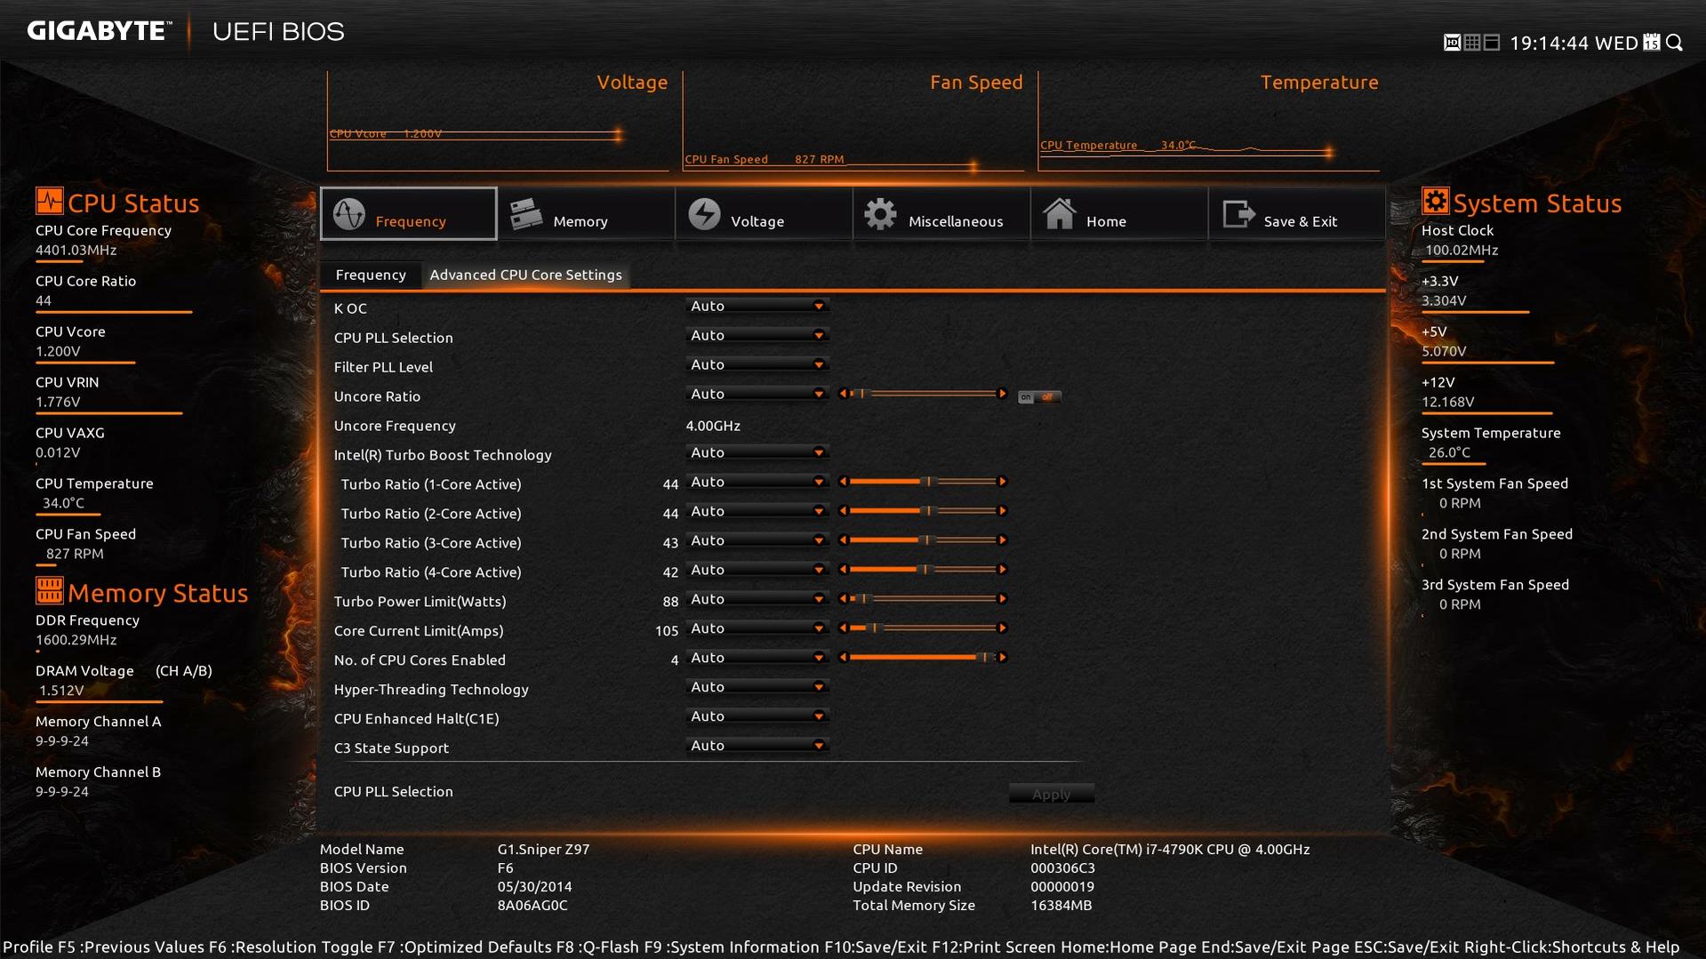Open the K OC dropdown
The width and height of the screenshot is (1706, 959).
[757, 306]
